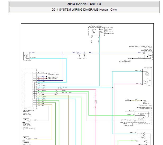Click the "LOCK" label in the door lock switch
This screenshot has width=163, height=145.
coord(142,114)
